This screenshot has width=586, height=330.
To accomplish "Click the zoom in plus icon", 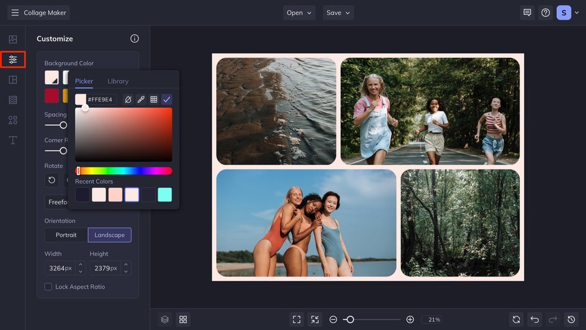I will 410,319.
